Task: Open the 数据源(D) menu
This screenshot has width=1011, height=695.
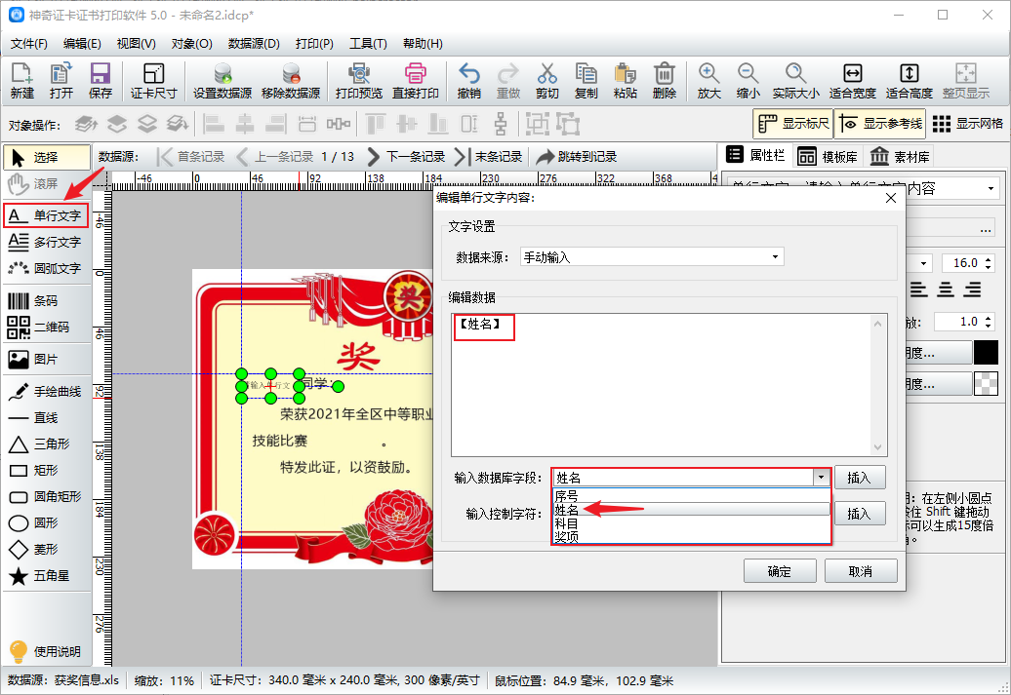Action: point(254,44)
